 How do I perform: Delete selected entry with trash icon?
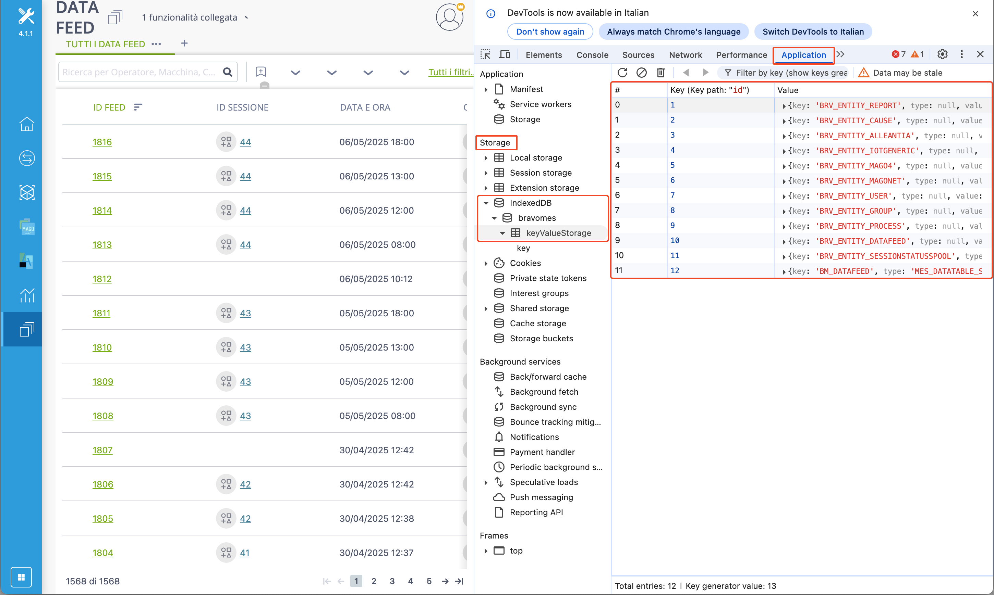pos(660,73)
